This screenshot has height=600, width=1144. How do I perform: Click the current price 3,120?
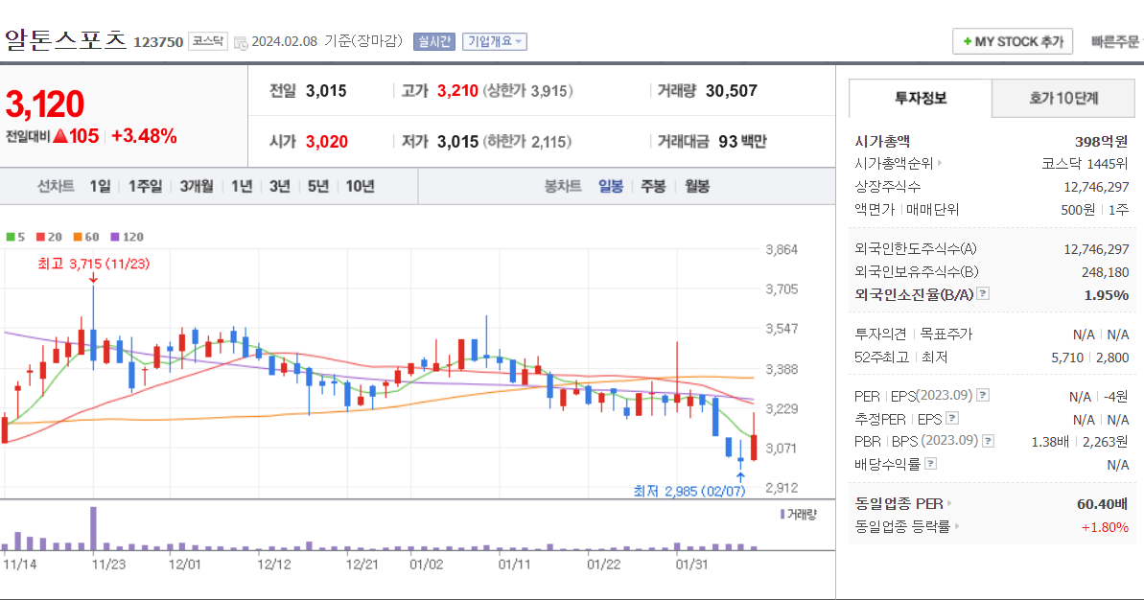pyautogui.click(x=44, y=104)
